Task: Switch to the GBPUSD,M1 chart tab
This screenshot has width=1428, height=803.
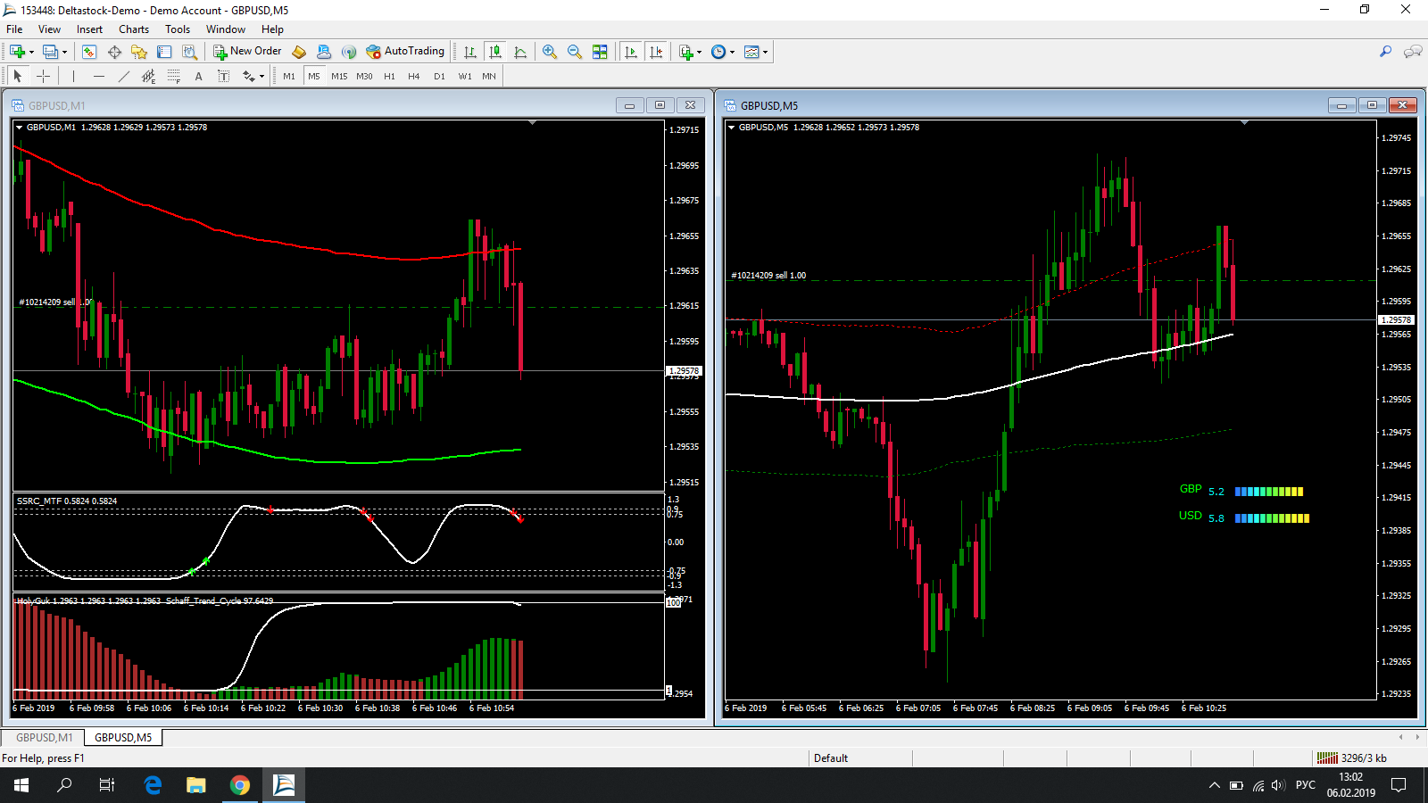Action: 44,738
